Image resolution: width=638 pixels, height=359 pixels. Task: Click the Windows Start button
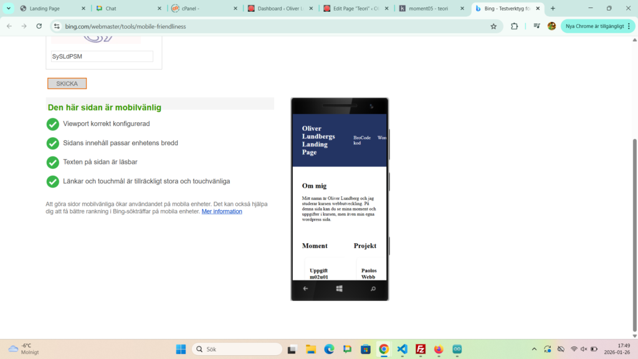[x=181, y=349]
